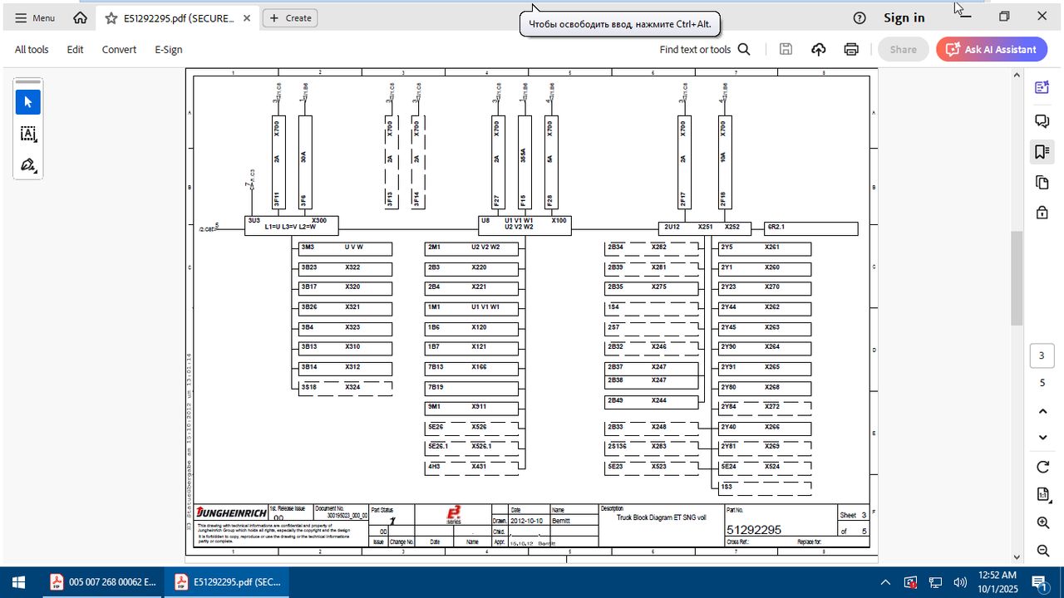Zoom in with the magnifier plus
Viewport: 1064px width, 598px height.
[x=1042, y=522]
